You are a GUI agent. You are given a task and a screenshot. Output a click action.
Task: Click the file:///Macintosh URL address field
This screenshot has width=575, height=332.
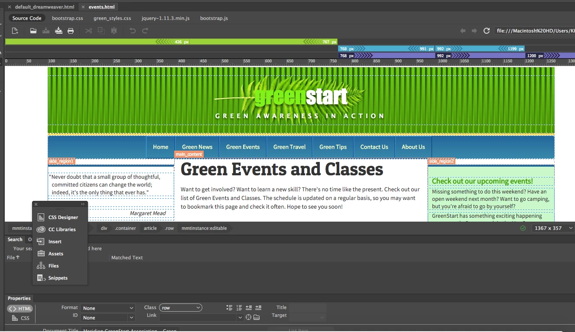click(x=535, y=31)
